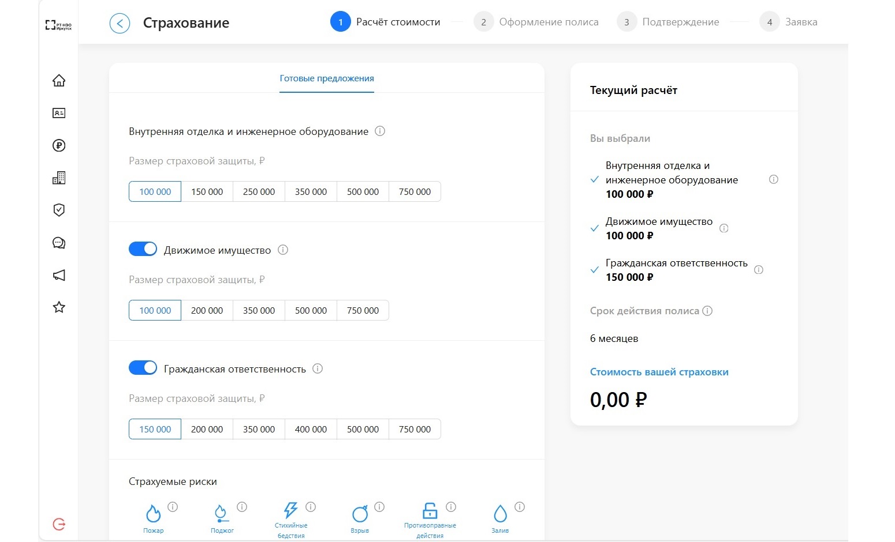Select 350 000 for Движимое имущество coverage

(x=259, y=310)
